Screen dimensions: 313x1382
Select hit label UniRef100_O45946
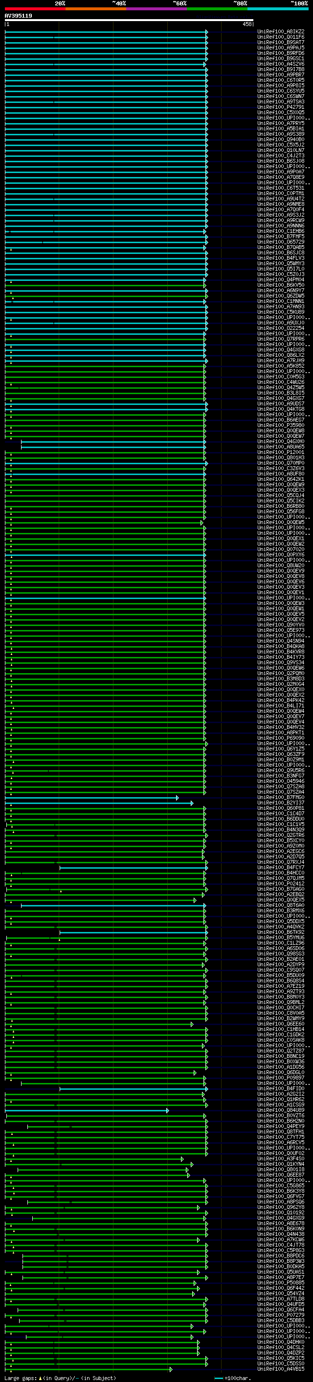click(281, 781)
